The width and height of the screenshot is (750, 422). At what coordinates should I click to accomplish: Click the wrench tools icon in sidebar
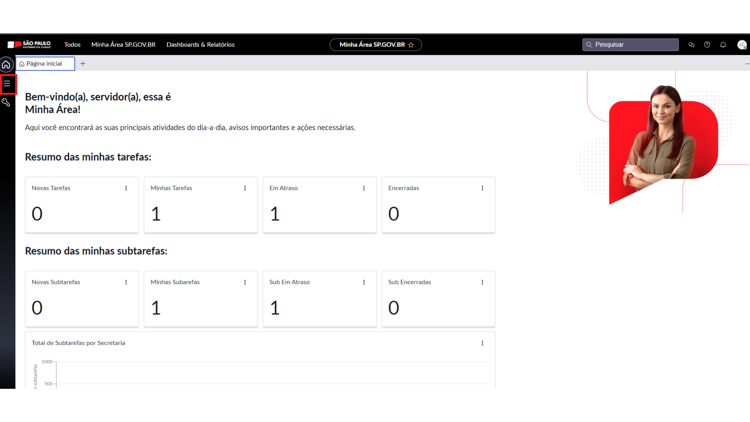pyautogui.click(x=6, y=102)
